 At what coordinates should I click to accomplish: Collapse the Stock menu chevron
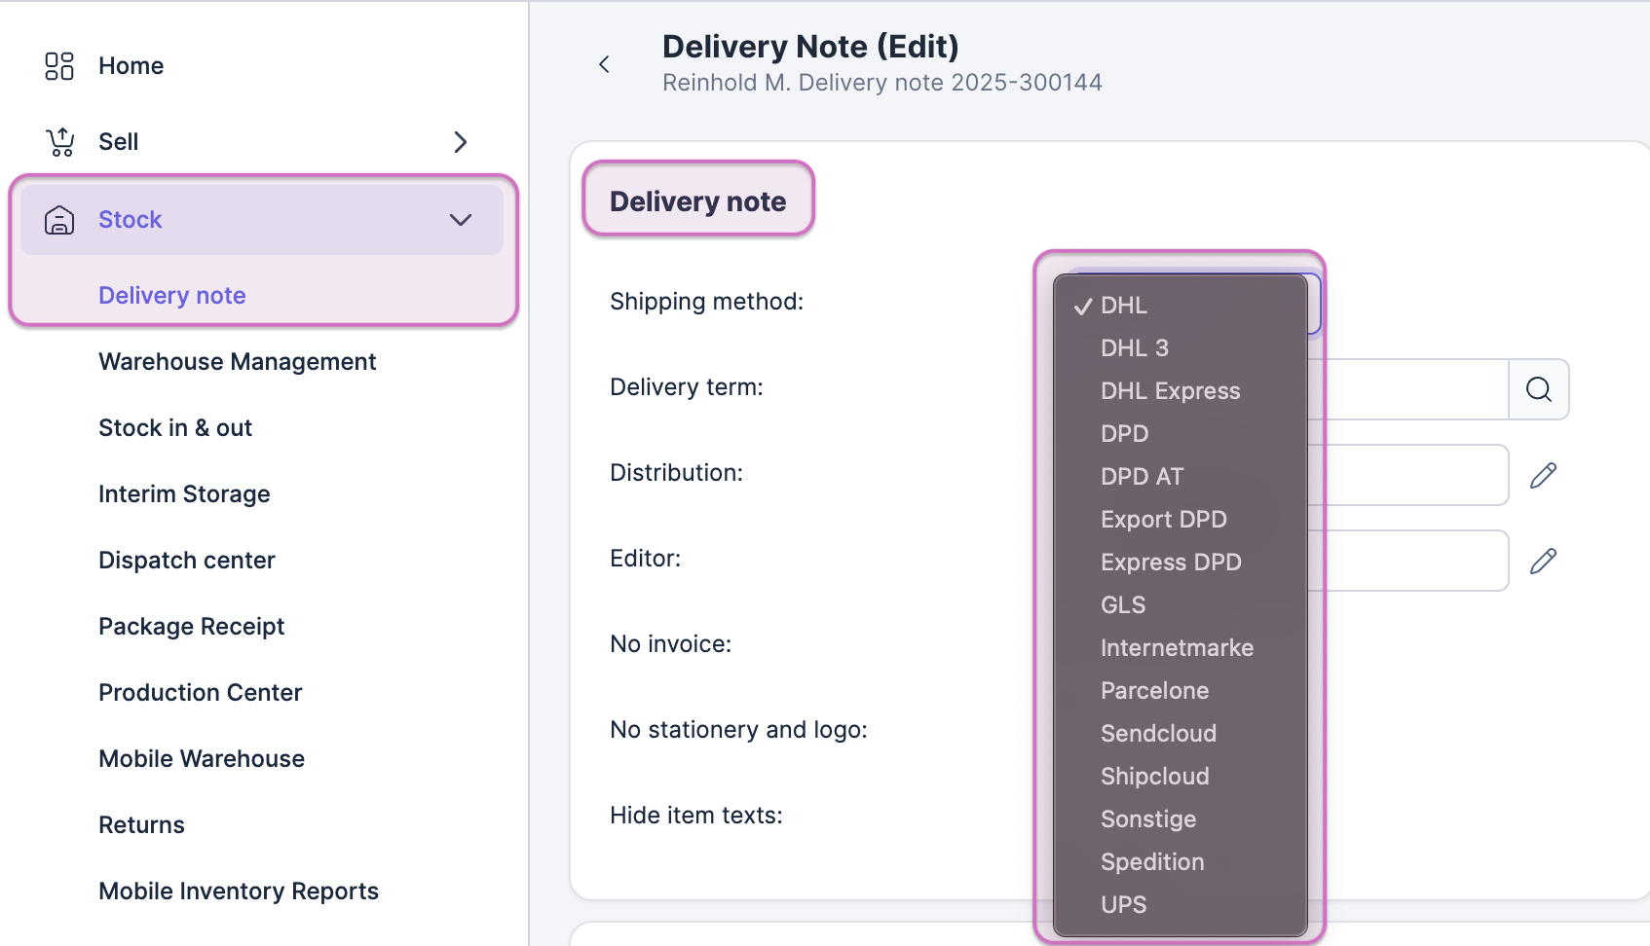pyautogui.click(x=461, y=220)
